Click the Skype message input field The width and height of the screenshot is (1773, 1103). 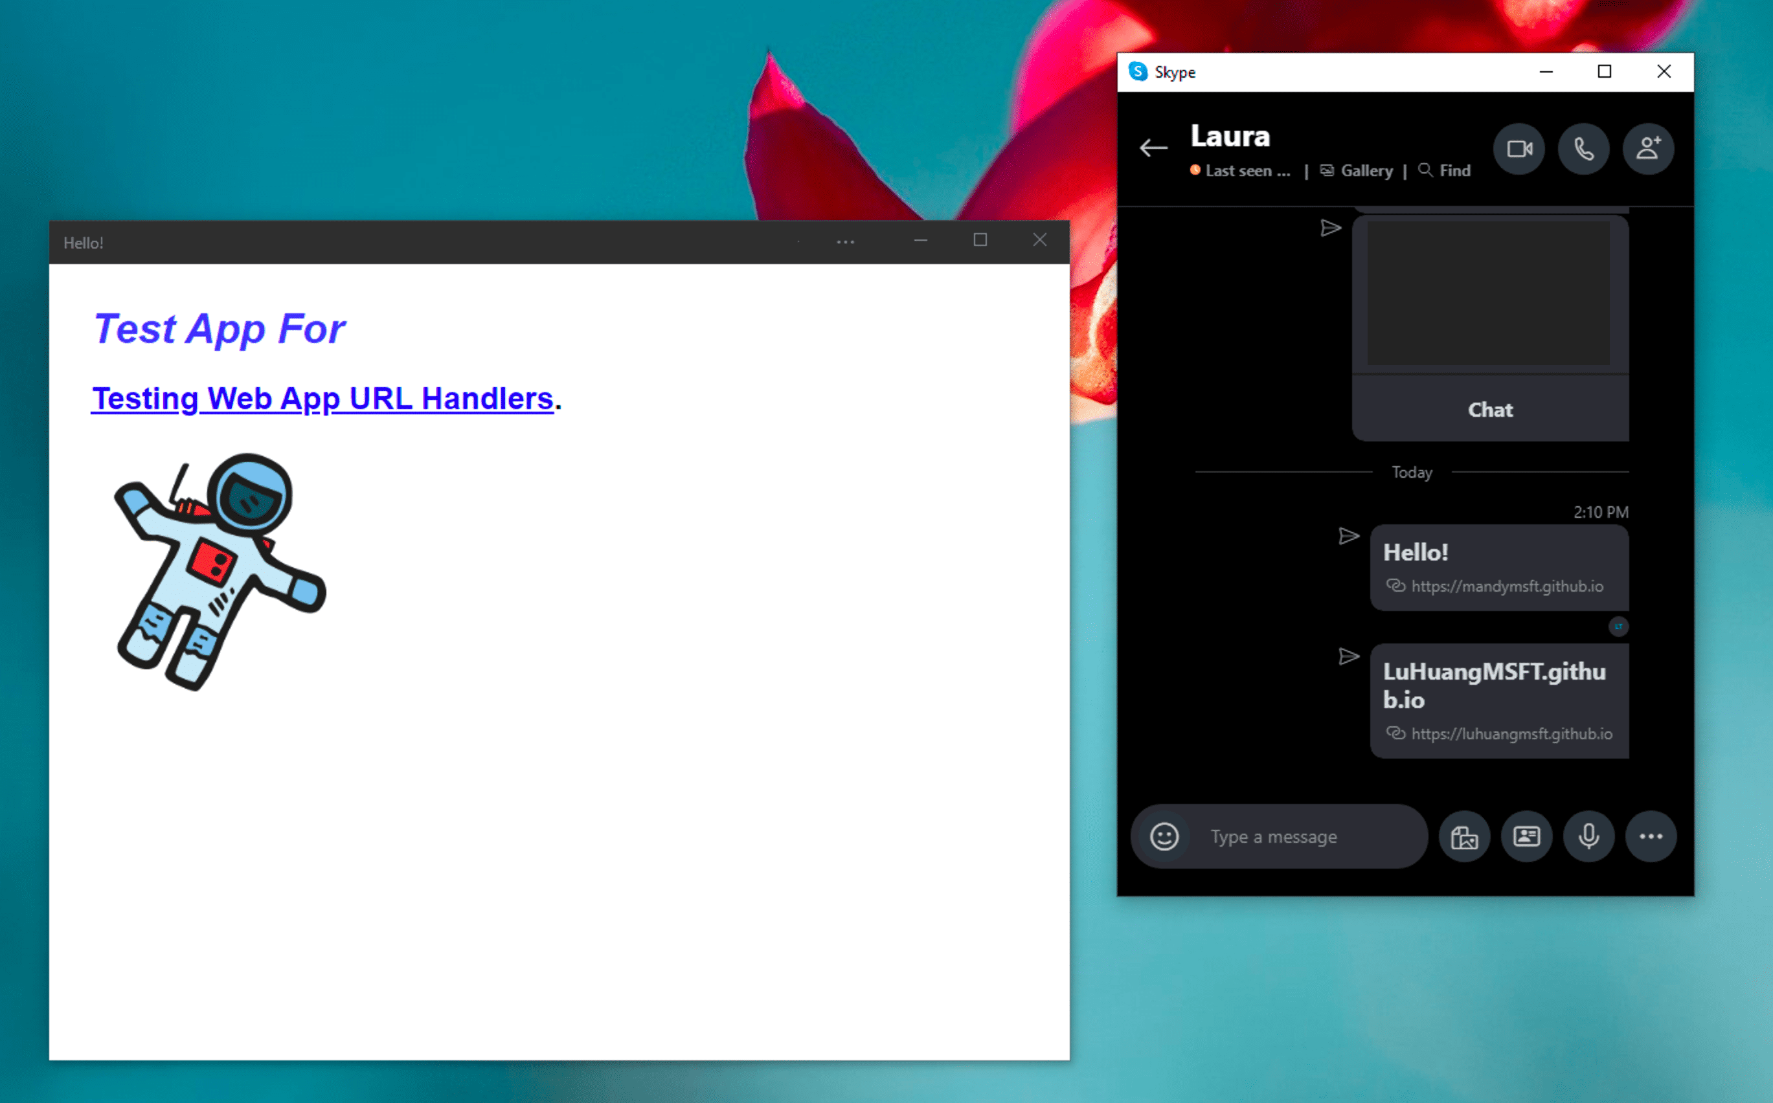click(1311, 835)
